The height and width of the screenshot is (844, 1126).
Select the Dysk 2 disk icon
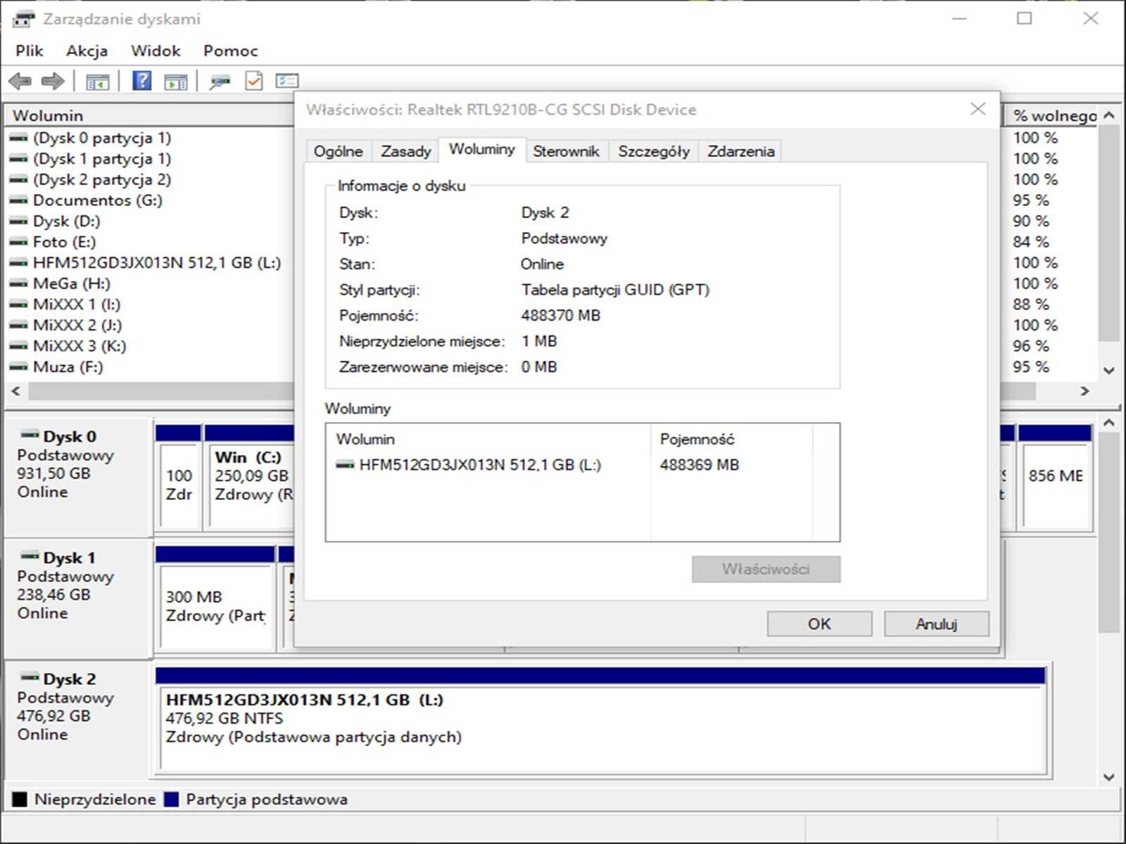click(x=30, y=678)
